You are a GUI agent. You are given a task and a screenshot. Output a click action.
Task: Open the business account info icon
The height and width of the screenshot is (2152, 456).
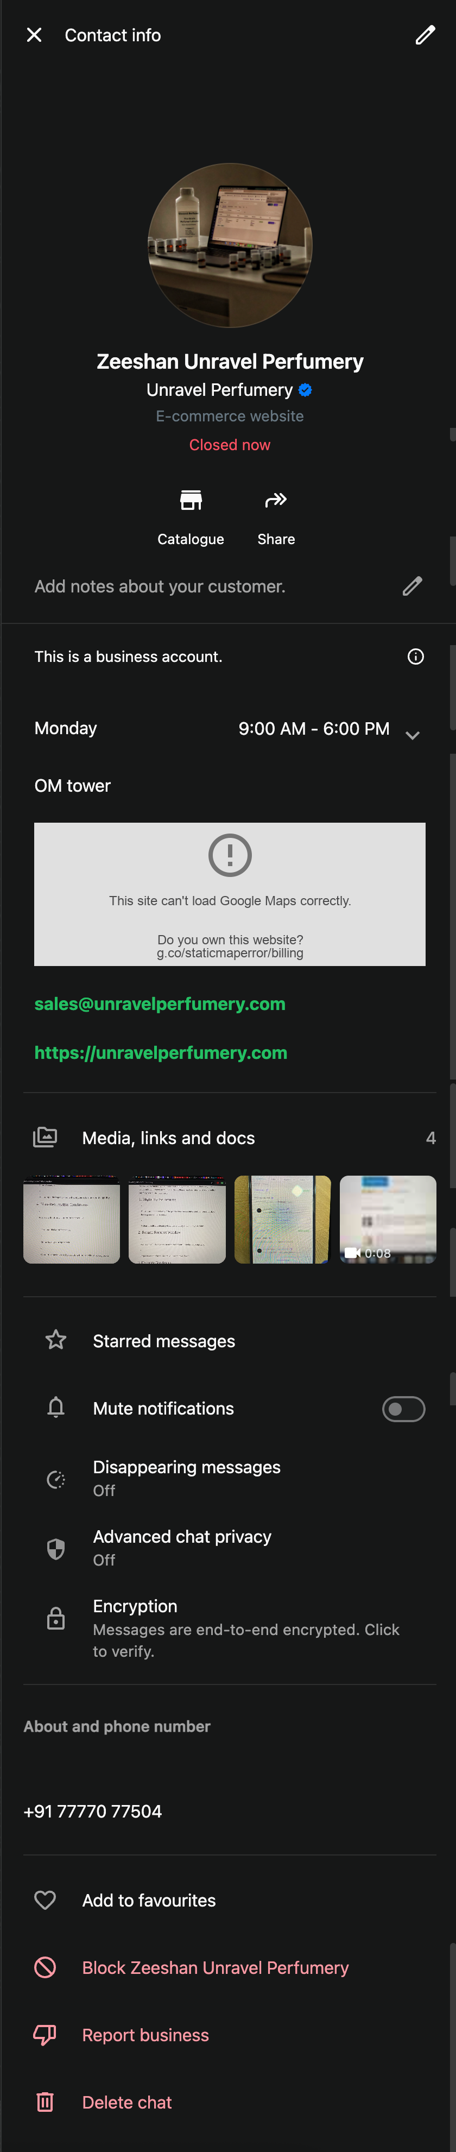tap(415, 657)
